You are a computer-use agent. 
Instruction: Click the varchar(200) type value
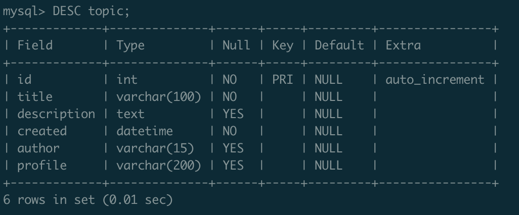[159, 166]
